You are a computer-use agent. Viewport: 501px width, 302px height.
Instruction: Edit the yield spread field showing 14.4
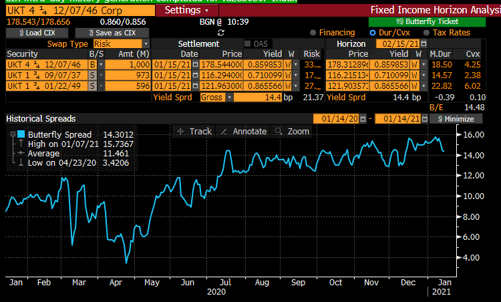click(x=258, y=97)
